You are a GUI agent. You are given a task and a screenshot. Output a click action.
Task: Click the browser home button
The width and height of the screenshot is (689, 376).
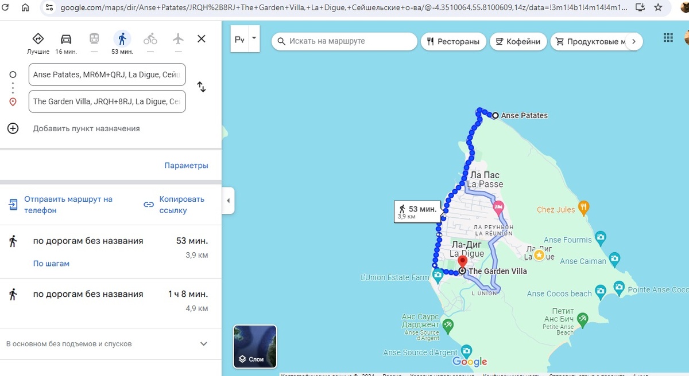pos(25,7)
